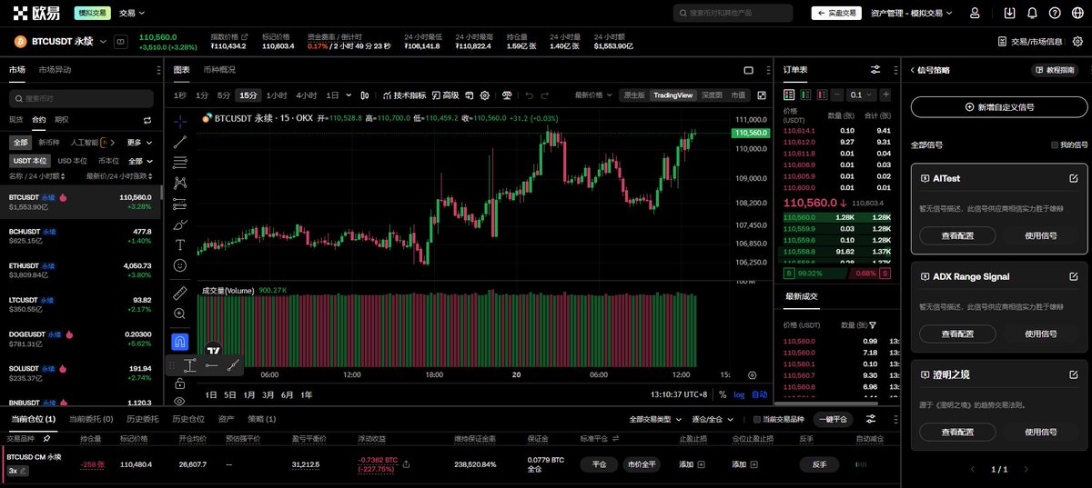The width and height of the screenshot is (1092, 488).
Task: Open 历史仓位 tab
Action: (x=188, y=419)
